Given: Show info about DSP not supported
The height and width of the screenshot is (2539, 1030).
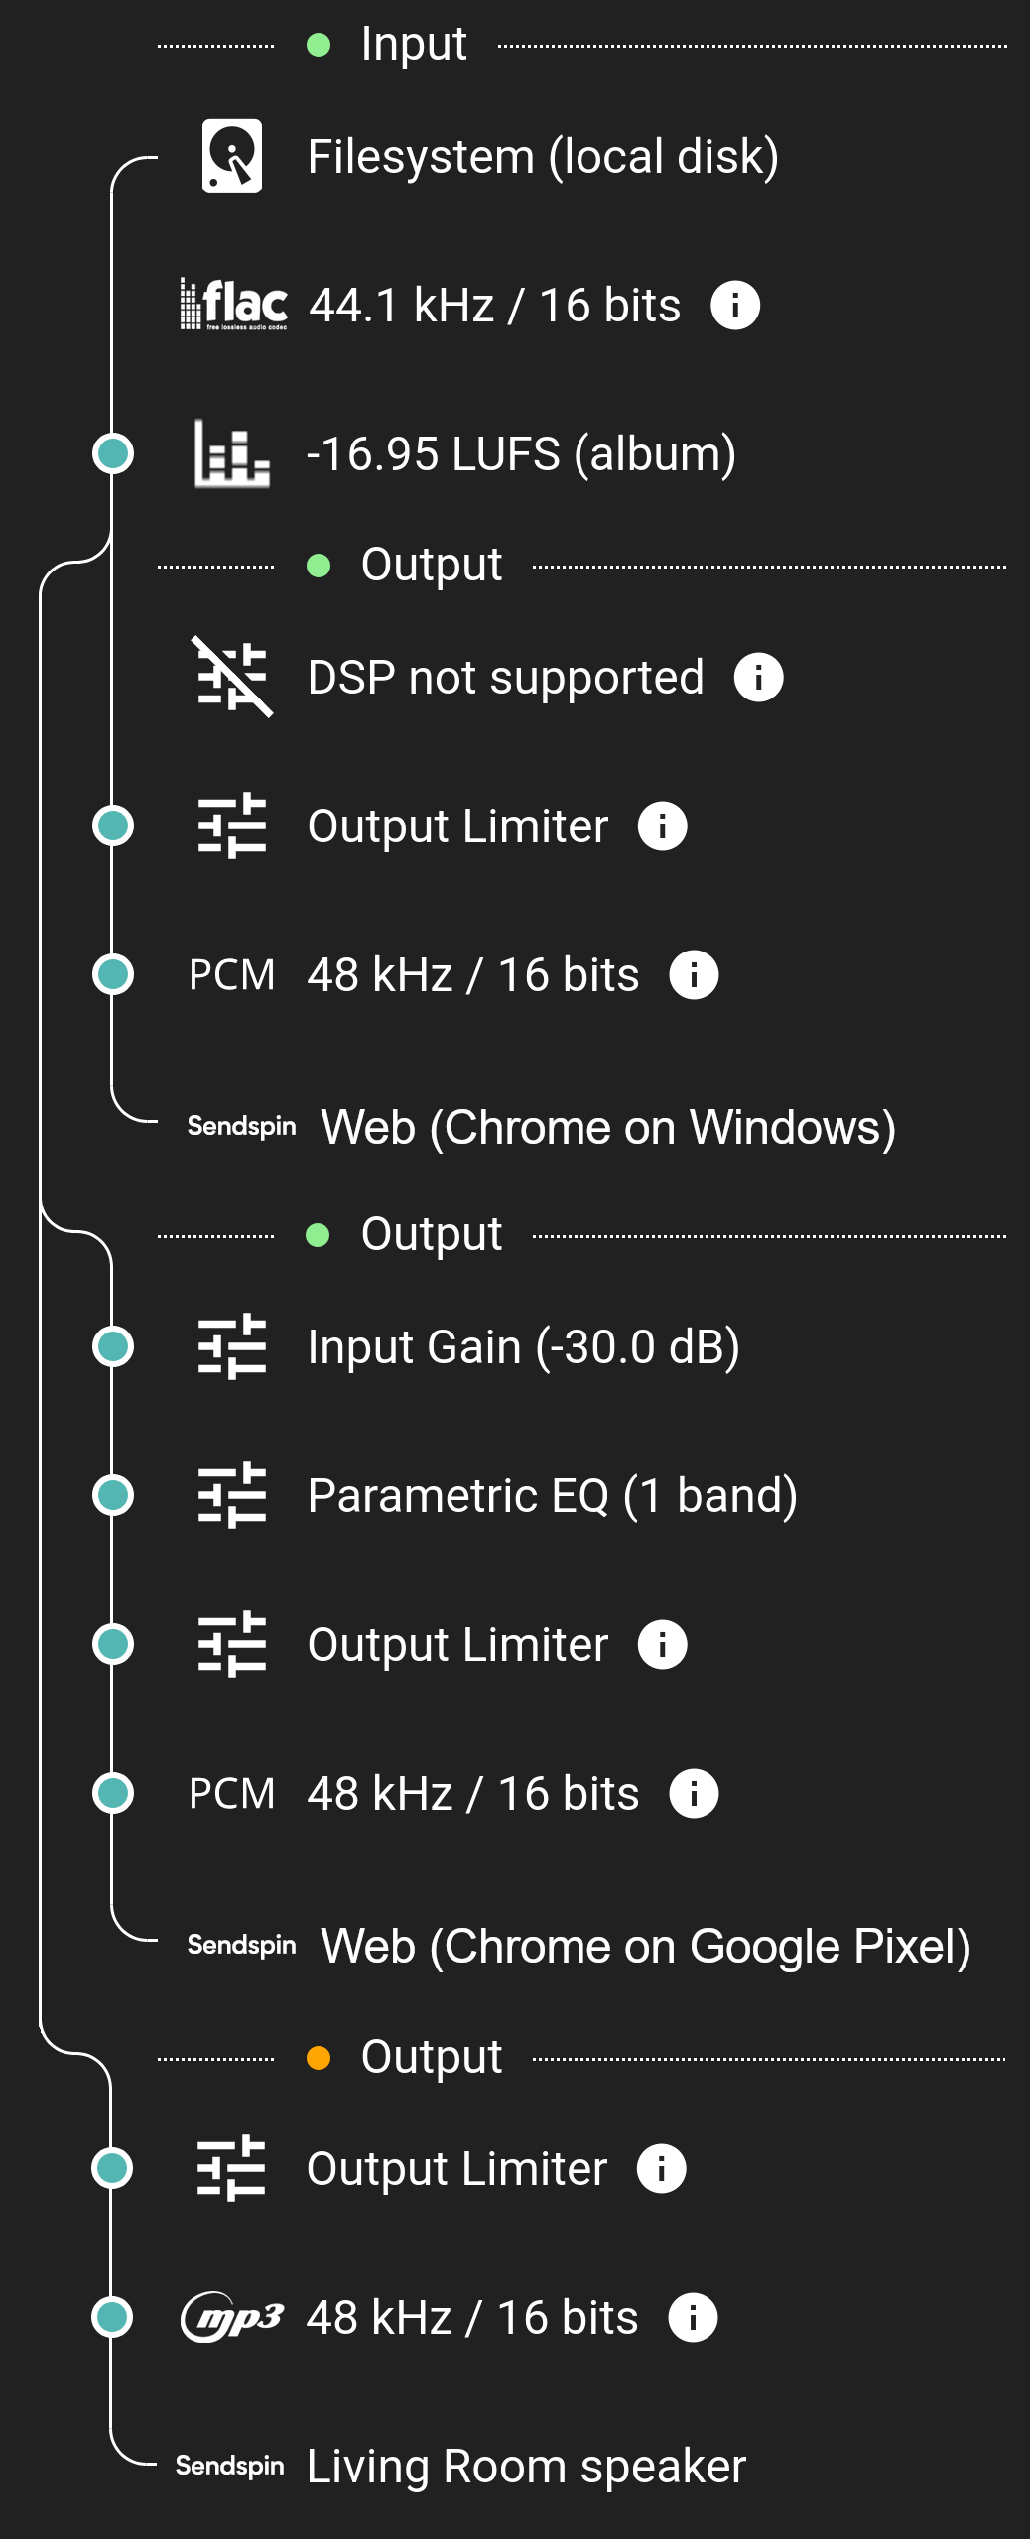Looking at the screenshot, I should (x=759, y=677).
